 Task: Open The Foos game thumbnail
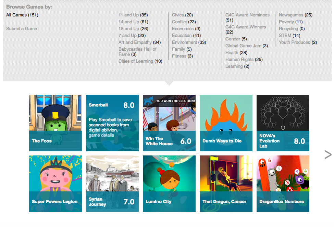click(x=55, y=123)
